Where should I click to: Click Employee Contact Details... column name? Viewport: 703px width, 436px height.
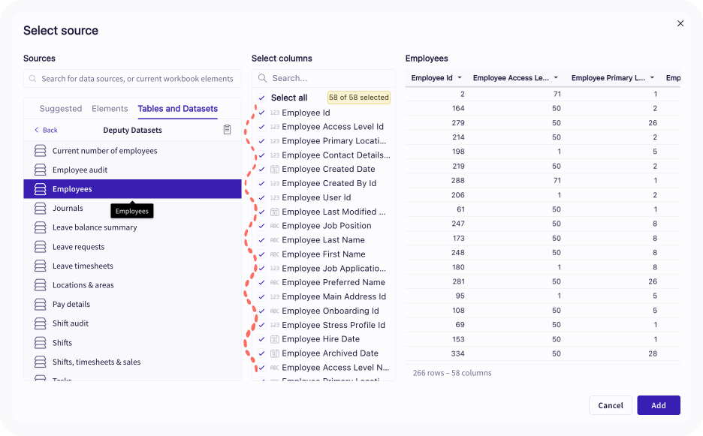pos(336,155)
